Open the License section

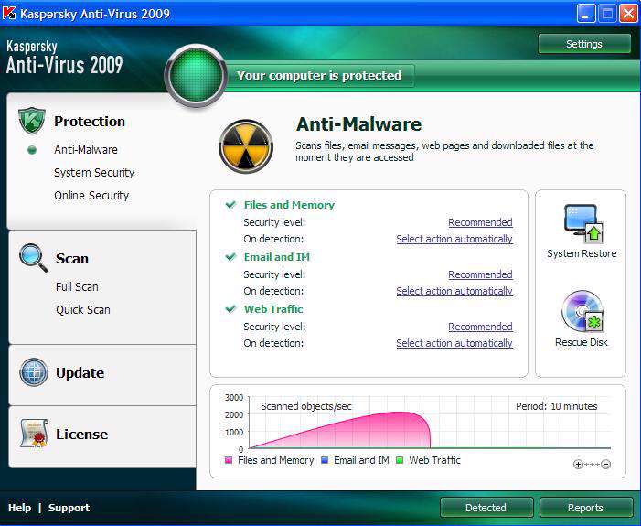82,434
